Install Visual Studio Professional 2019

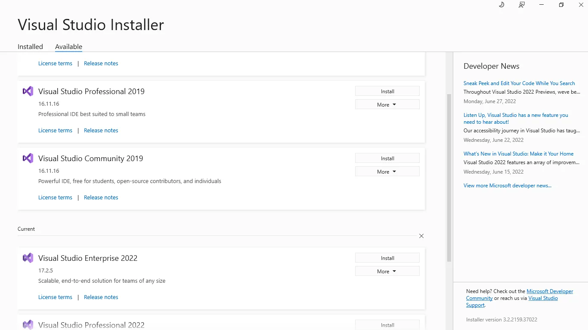click(387, 91)
